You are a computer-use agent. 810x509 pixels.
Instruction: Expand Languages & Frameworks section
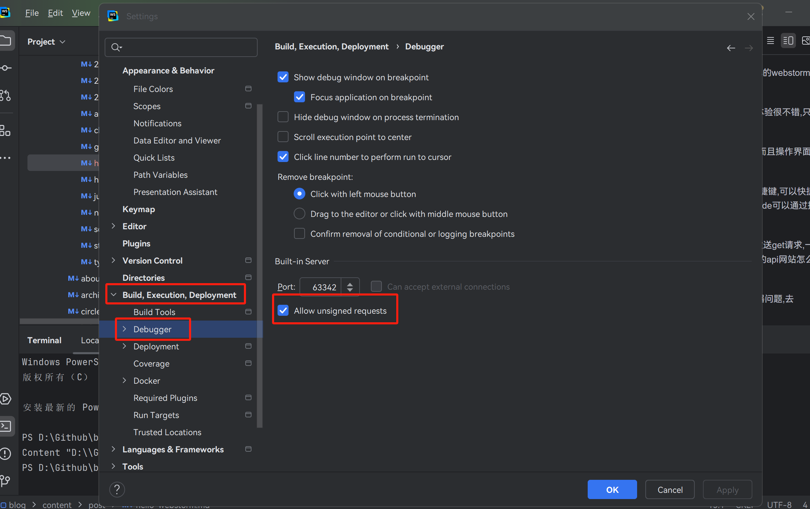pyautogui.click(x=114, y=449)
